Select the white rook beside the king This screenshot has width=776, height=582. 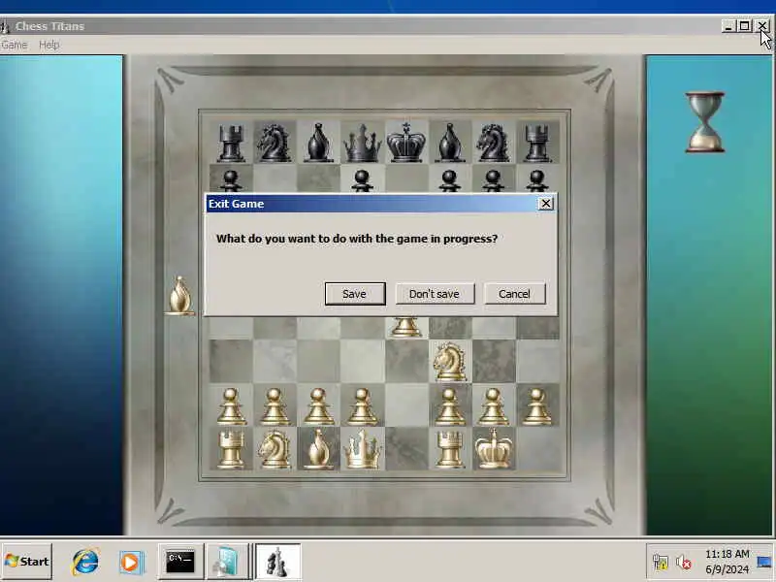(x=449, y=449)
